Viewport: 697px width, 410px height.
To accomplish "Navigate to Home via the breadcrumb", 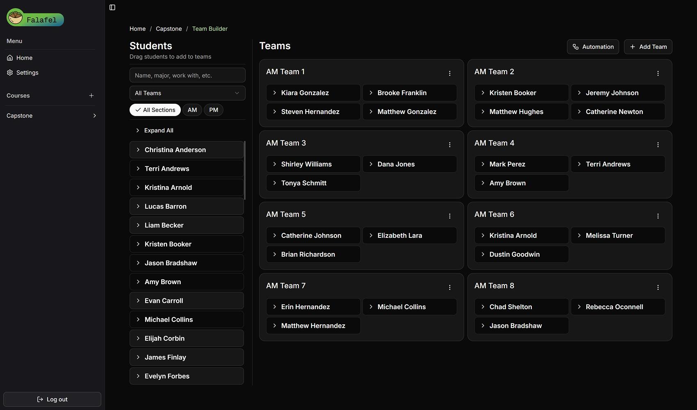I will click(x=137, y=29).
